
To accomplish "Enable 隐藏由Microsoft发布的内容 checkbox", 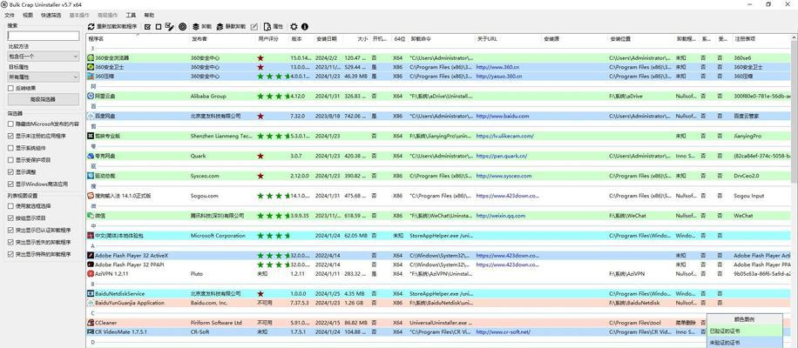I will (x=10, y=124).
